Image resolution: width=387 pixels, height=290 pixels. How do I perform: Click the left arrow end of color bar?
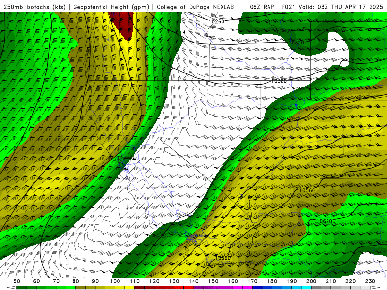[x=12, y=288]
